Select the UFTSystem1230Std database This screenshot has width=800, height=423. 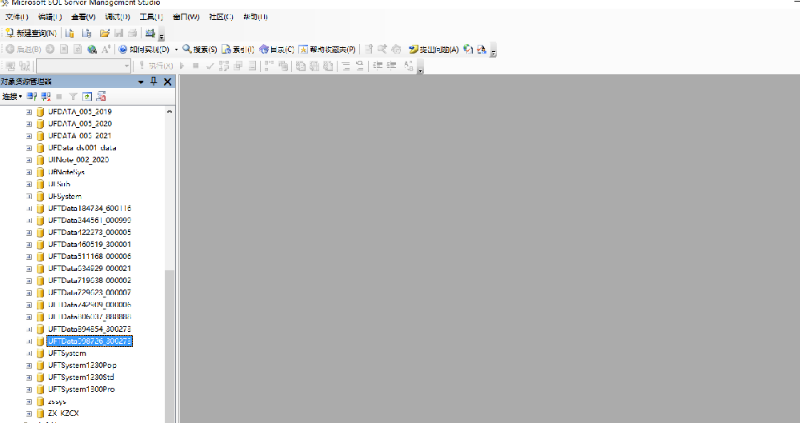81,377
